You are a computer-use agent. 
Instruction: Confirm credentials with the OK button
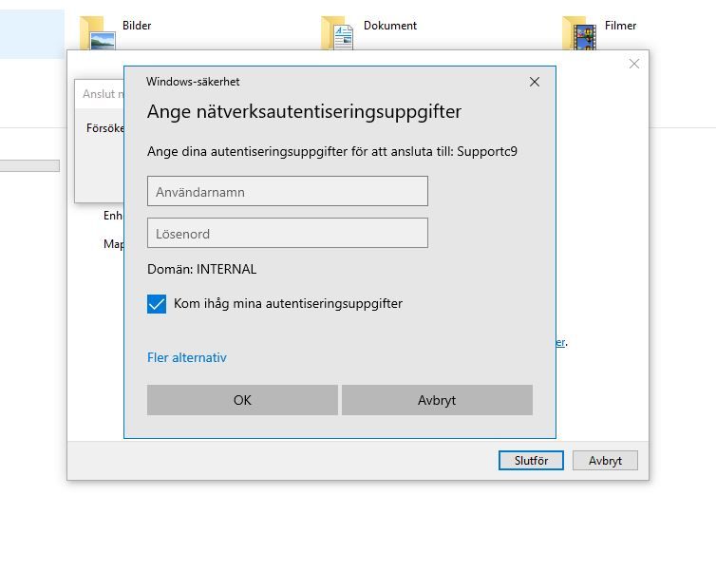(x=242, y=400)
